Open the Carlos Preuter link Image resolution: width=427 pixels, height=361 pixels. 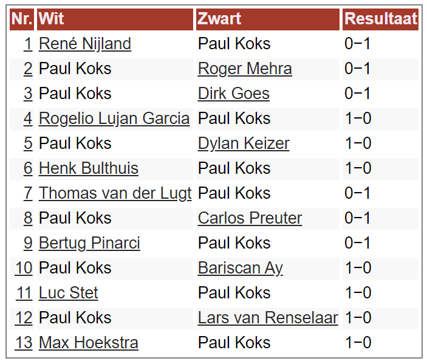click(x=250, y=218)
